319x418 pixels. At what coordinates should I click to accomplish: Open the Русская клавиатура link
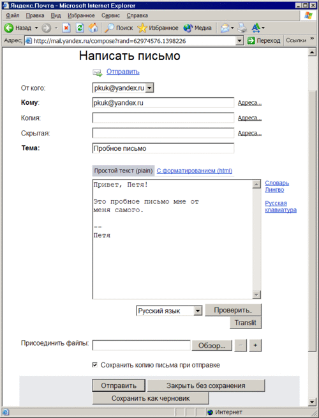pyautogui.click(x=281, y=206)
